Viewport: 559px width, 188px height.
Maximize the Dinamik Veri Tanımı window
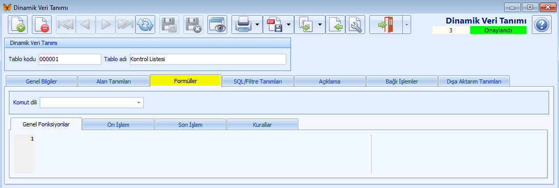tap(530, 7)
